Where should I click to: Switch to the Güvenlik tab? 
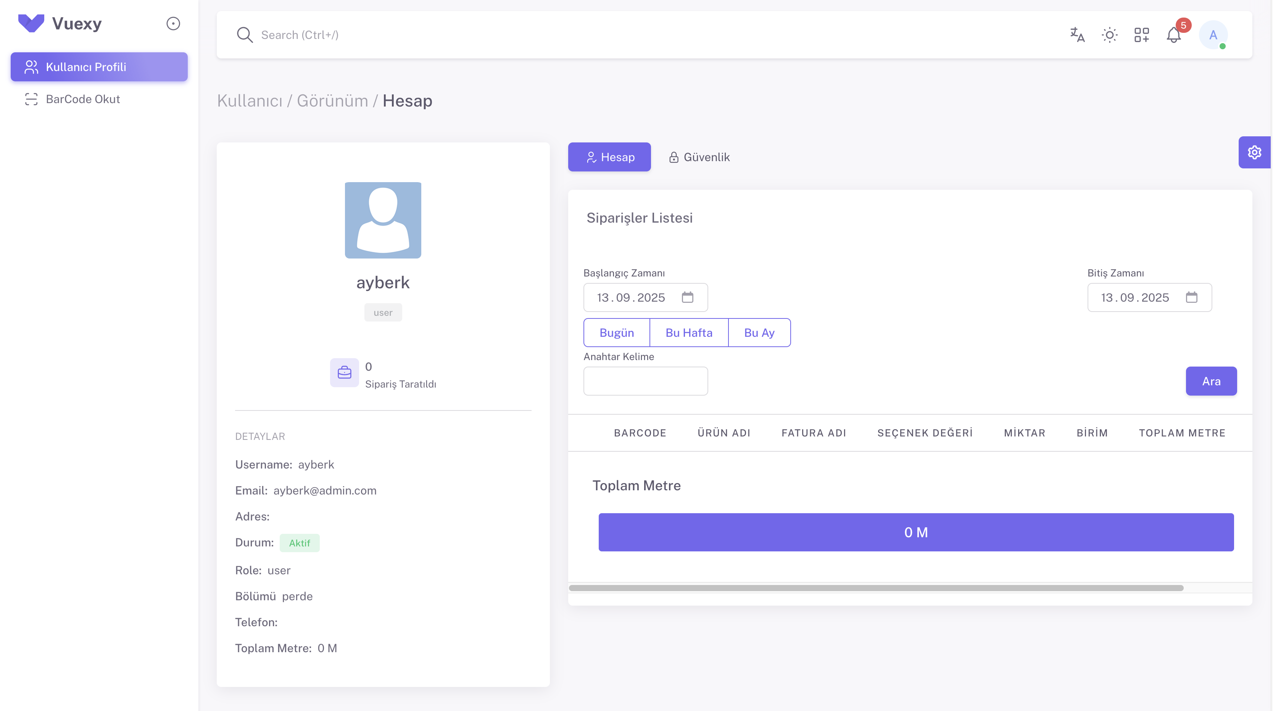click(699, 157)
